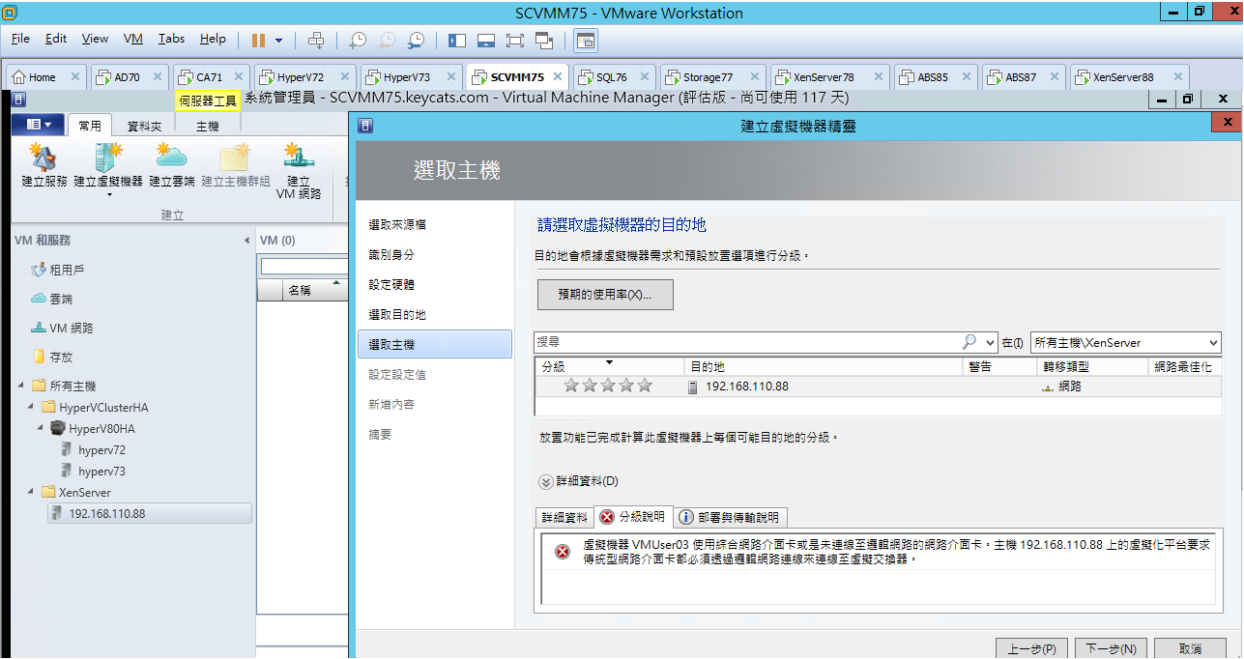Image resolution: width=1244 pixels, height=659 pixels.
Task: Click 上一步(P) to go back
Action: coord(1031,648)
